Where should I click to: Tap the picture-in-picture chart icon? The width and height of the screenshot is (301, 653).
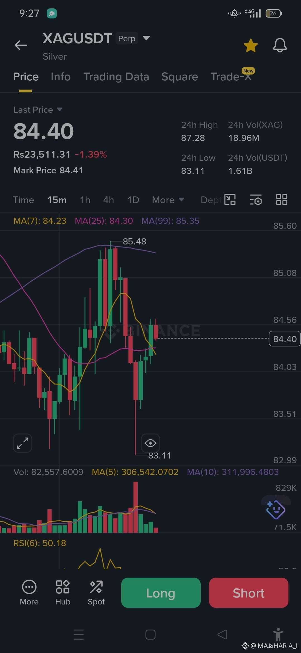[x=230, y=200]
